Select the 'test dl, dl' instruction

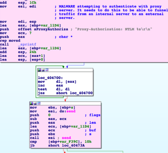[x=54, y=89]
